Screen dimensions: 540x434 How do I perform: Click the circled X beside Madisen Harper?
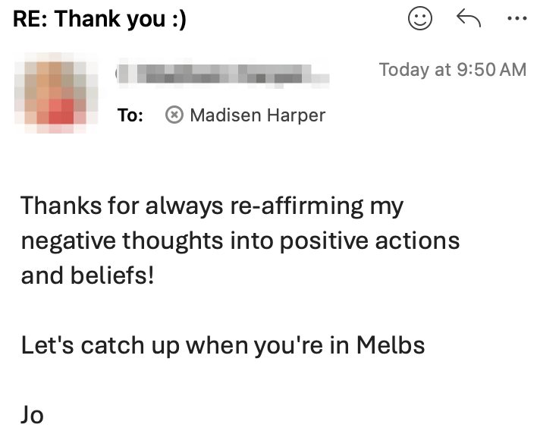pyautogui.click(x=174, y=115)
